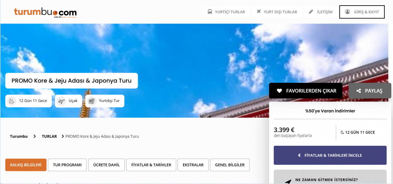Screen dimensions: 393x184
Task: Click the share icon in Paylaş button
Action: 359,91
